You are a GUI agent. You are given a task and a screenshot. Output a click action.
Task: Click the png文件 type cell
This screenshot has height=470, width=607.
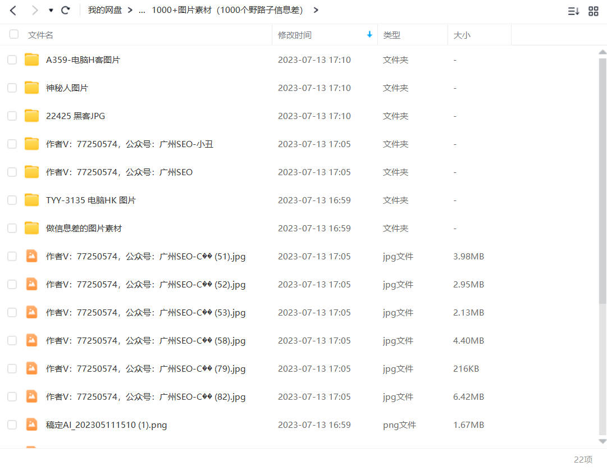(399, 425)
